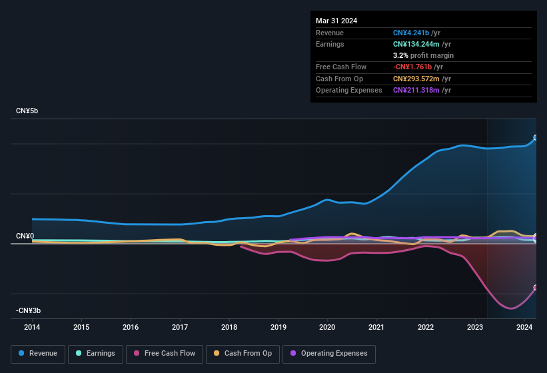Click the 2016 x-axis label
The width and height of the screenshot is (547, 373).
click(x=131, y=327)
